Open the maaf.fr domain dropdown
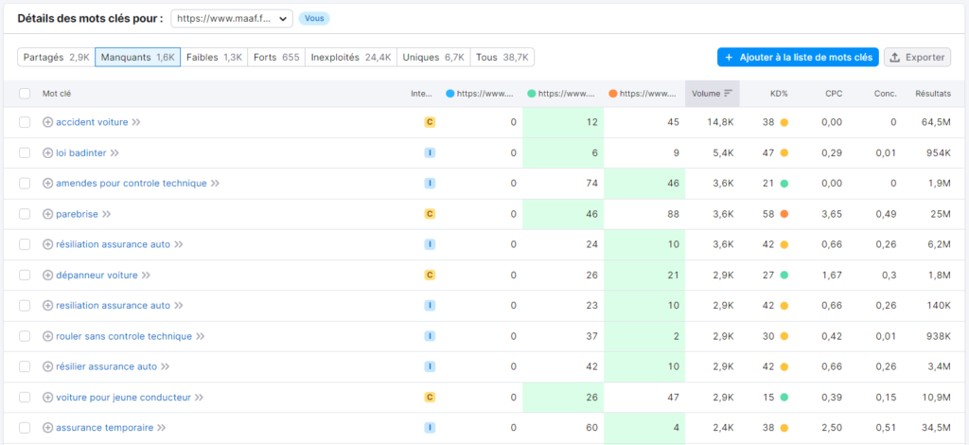This screenshot has width=969, height=445. [x=232, y=19]
